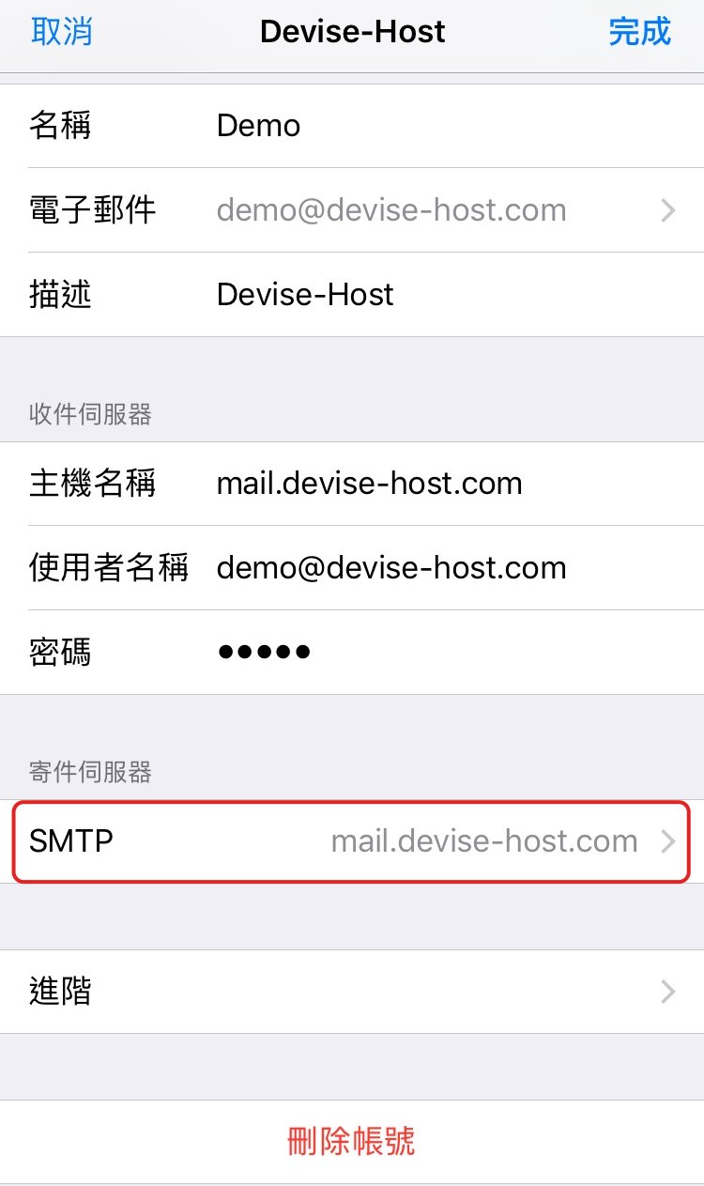Tap the 取消 cancel button

(61, 32)
